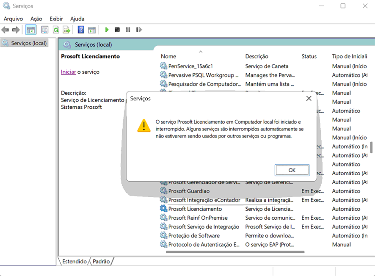Pause the service with pause icon
Viewport: 375px width, 276px height.
(x=128, y=30)
